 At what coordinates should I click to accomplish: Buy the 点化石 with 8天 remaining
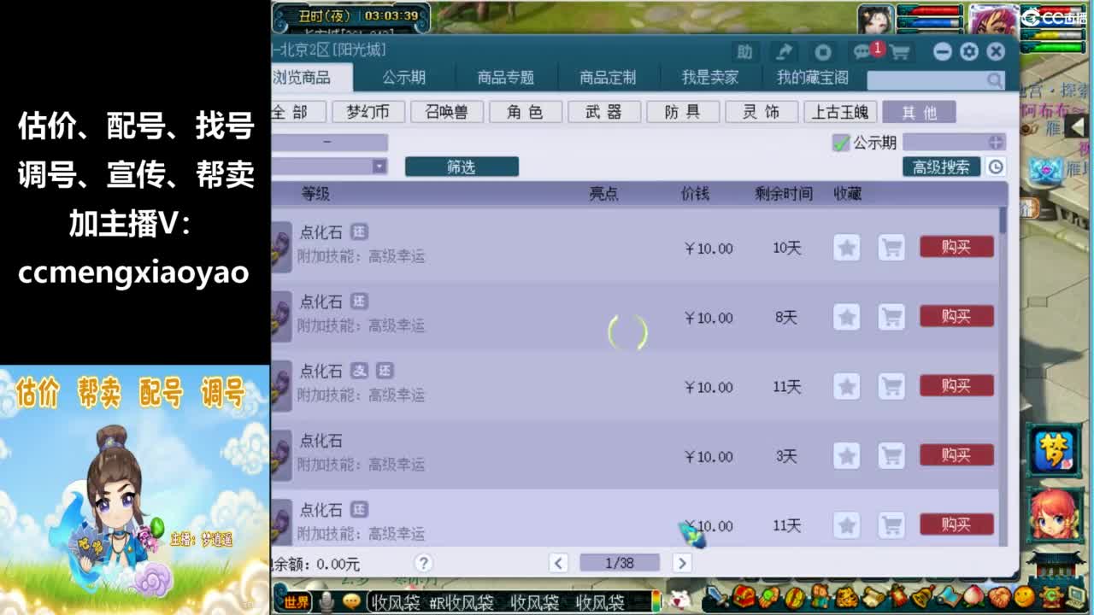[x=956, y=316]
